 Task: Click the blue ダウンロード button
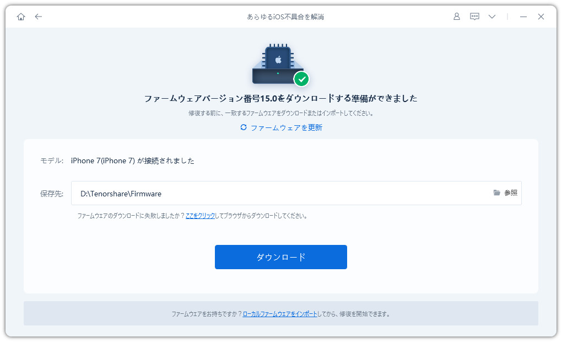click(x=280, y=257)
